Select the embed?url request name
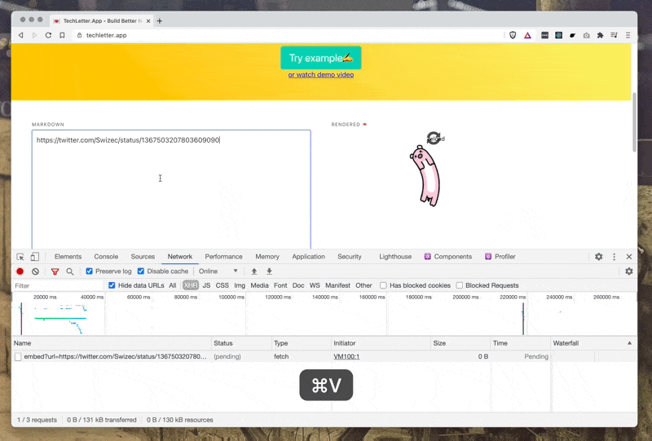This screenshot has width=652, height=441. coord(115,356)
